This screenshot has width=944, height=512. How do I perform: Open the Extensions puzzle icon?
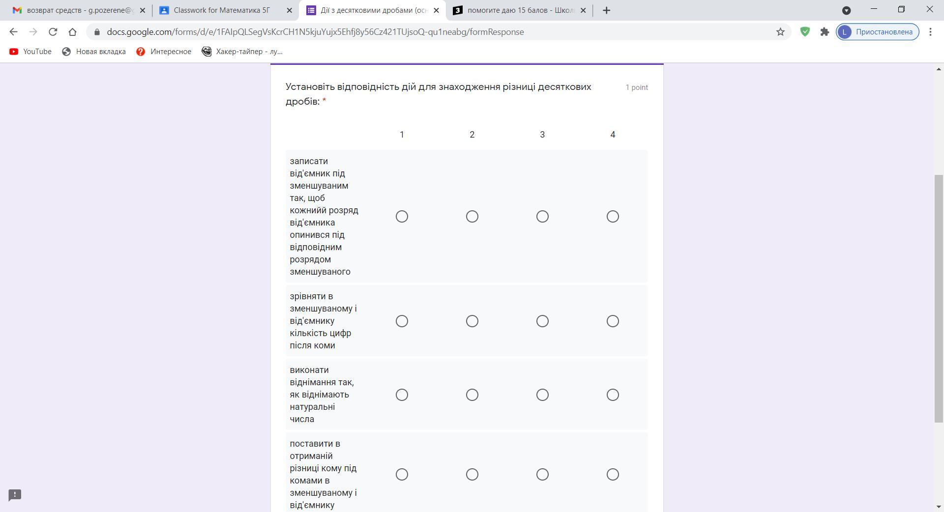pos(825,32)
